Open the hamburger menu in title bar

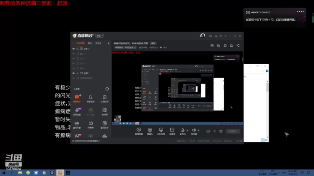point(225,36)
